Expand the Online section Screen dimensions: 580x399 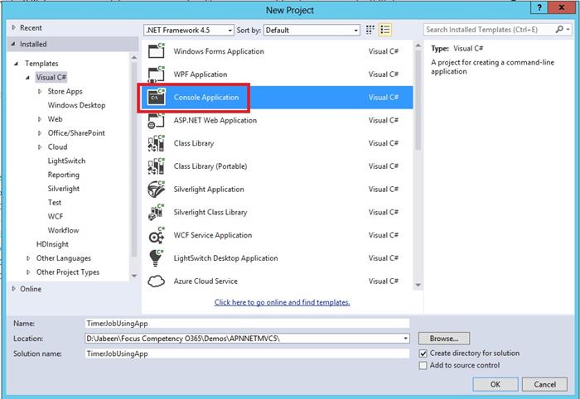pyautogui.click(x=14, y=289)
